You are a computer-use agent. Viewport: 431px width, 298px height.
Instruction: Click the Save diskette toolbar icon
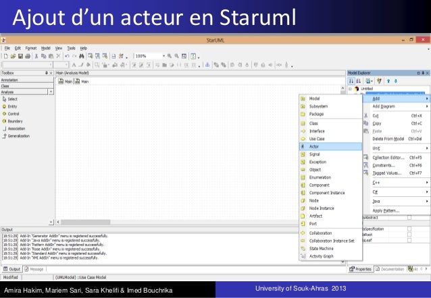(x=20, y=56)
